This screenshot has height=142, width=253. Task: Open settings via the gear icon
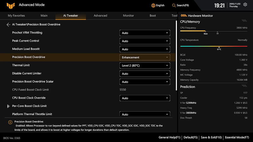tap(245, 4)
